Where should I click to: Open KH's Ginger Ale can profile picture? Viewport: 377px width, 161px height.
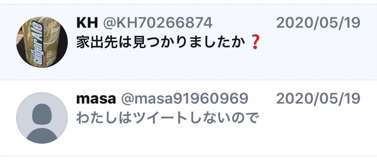point(42,42)
